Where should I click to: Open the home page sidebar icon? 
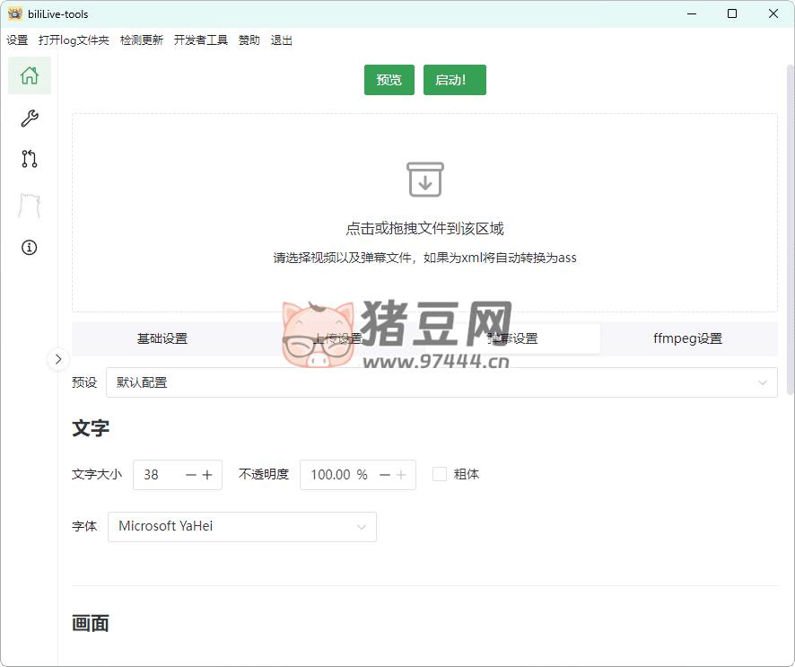30,75
